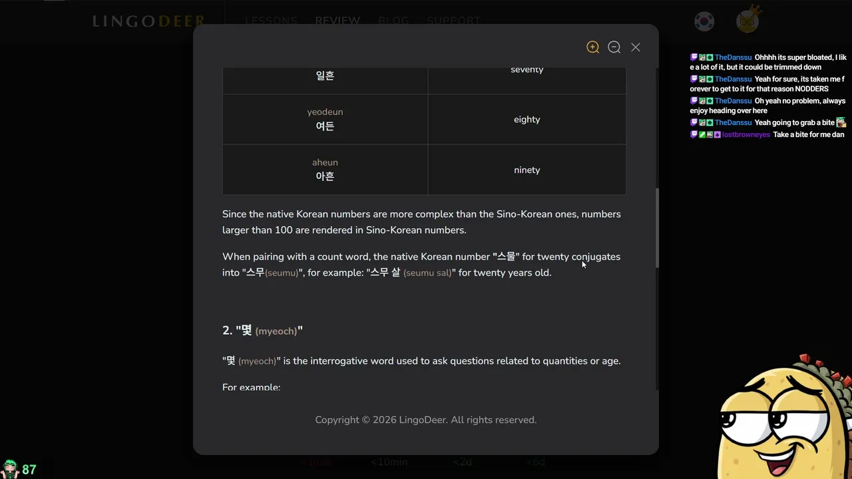852x479 pixels.
Task: Click the popup's vertical scrollbar thumb
Action: [x=657, y=228]
